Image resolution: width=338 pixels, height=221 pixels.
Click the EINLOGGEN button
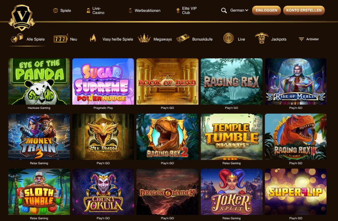266,10
